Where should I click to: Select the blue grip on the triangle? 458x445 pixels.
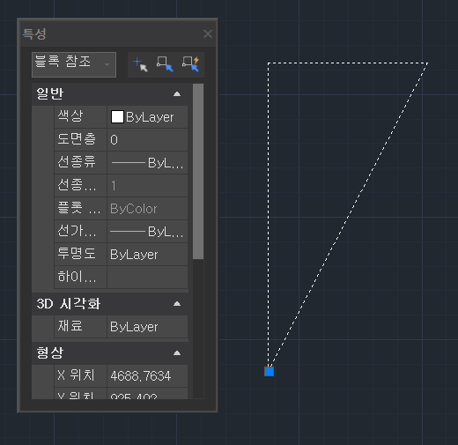click(x=269, y=371)
